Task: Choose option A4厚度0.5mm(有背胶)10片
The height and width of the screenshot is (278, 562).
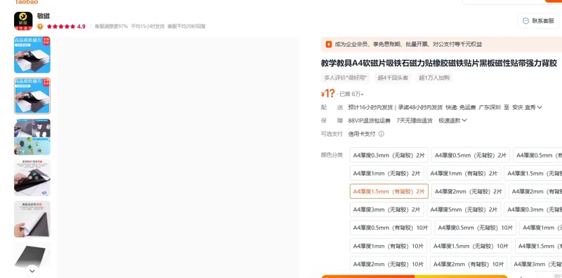Action: coord(391,228)
